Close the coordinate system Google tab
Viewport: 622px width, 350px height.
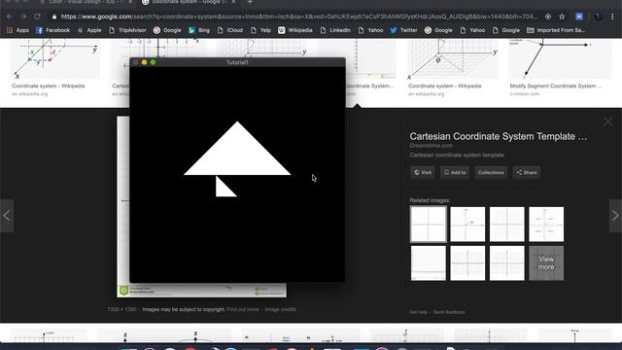pyautogui.click(x=233, y=2)
